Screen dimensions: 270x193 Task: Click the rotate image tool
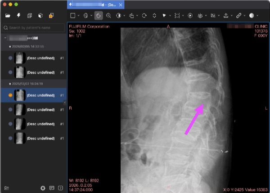pos(144,15)
